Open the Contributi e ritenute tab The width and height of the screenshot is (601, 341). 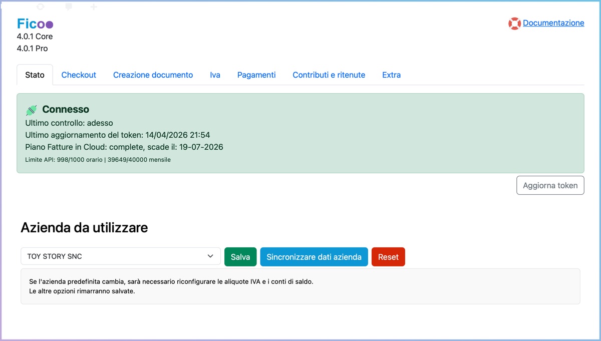329,75
